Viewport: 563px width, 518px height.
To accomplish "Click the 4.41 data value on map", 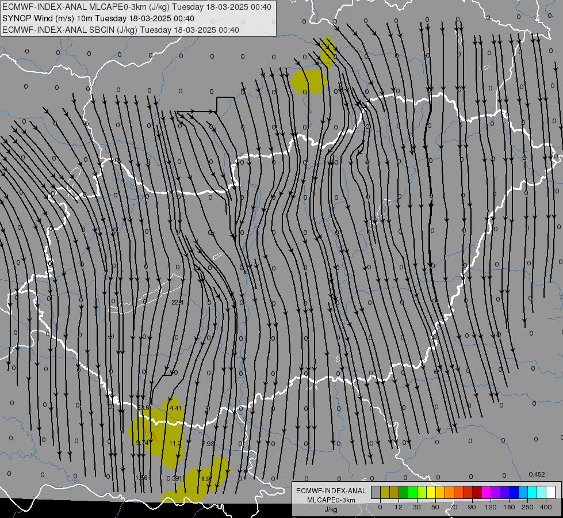I will click(176, 408).
